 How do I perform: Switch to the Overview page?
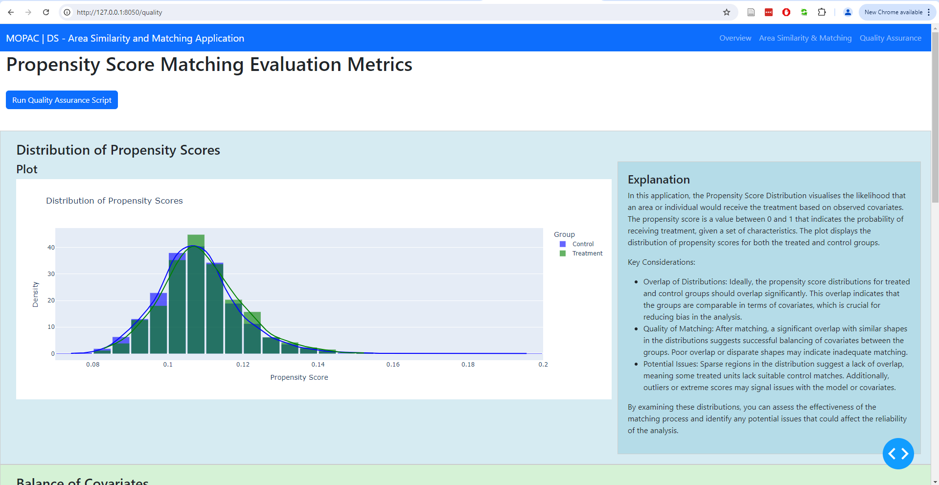735,38
